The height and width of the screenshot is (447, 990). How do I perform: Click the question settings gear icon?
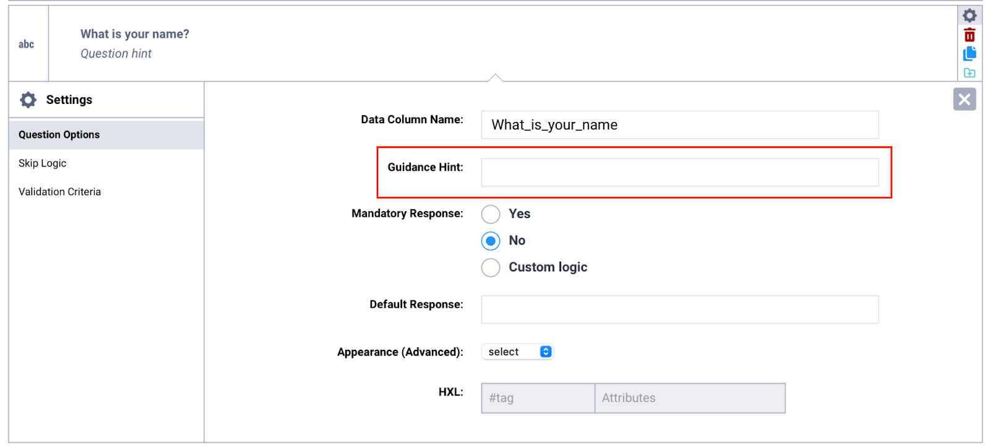coord(969,15)
